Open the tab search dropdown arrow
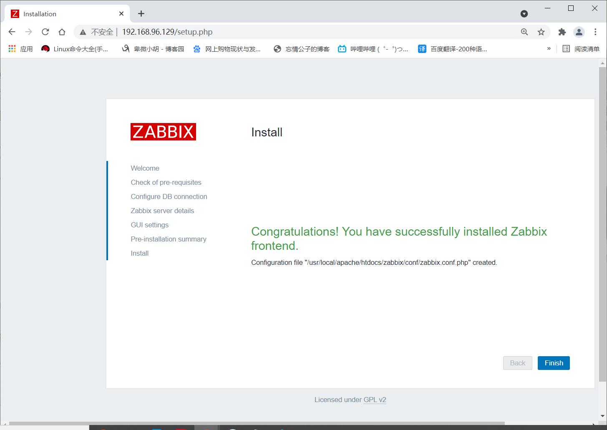This screenshot has width=607, height=430. point(524,14)
